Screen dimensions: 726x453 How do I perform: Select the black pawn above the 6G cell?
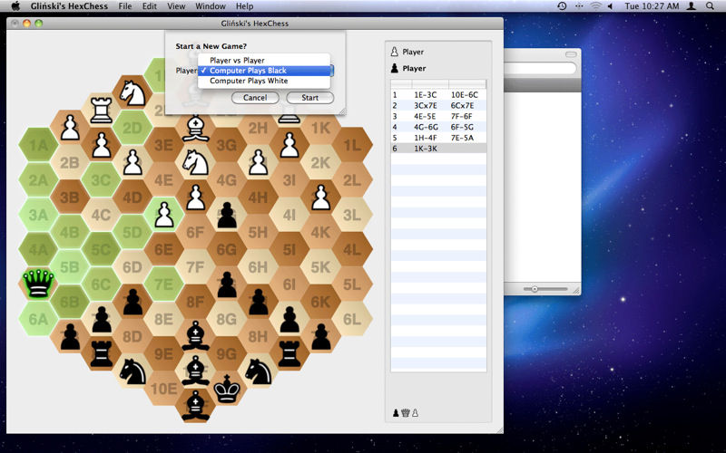[227, 215]
